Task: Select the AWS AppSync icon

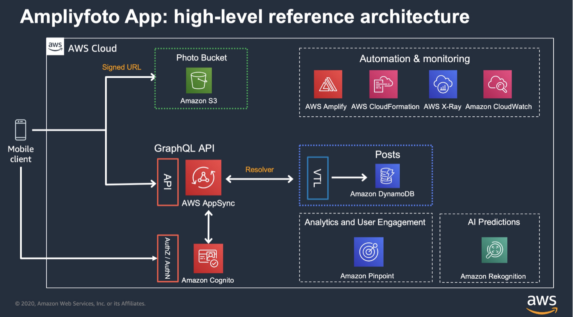Action: (x=204, y=177)
